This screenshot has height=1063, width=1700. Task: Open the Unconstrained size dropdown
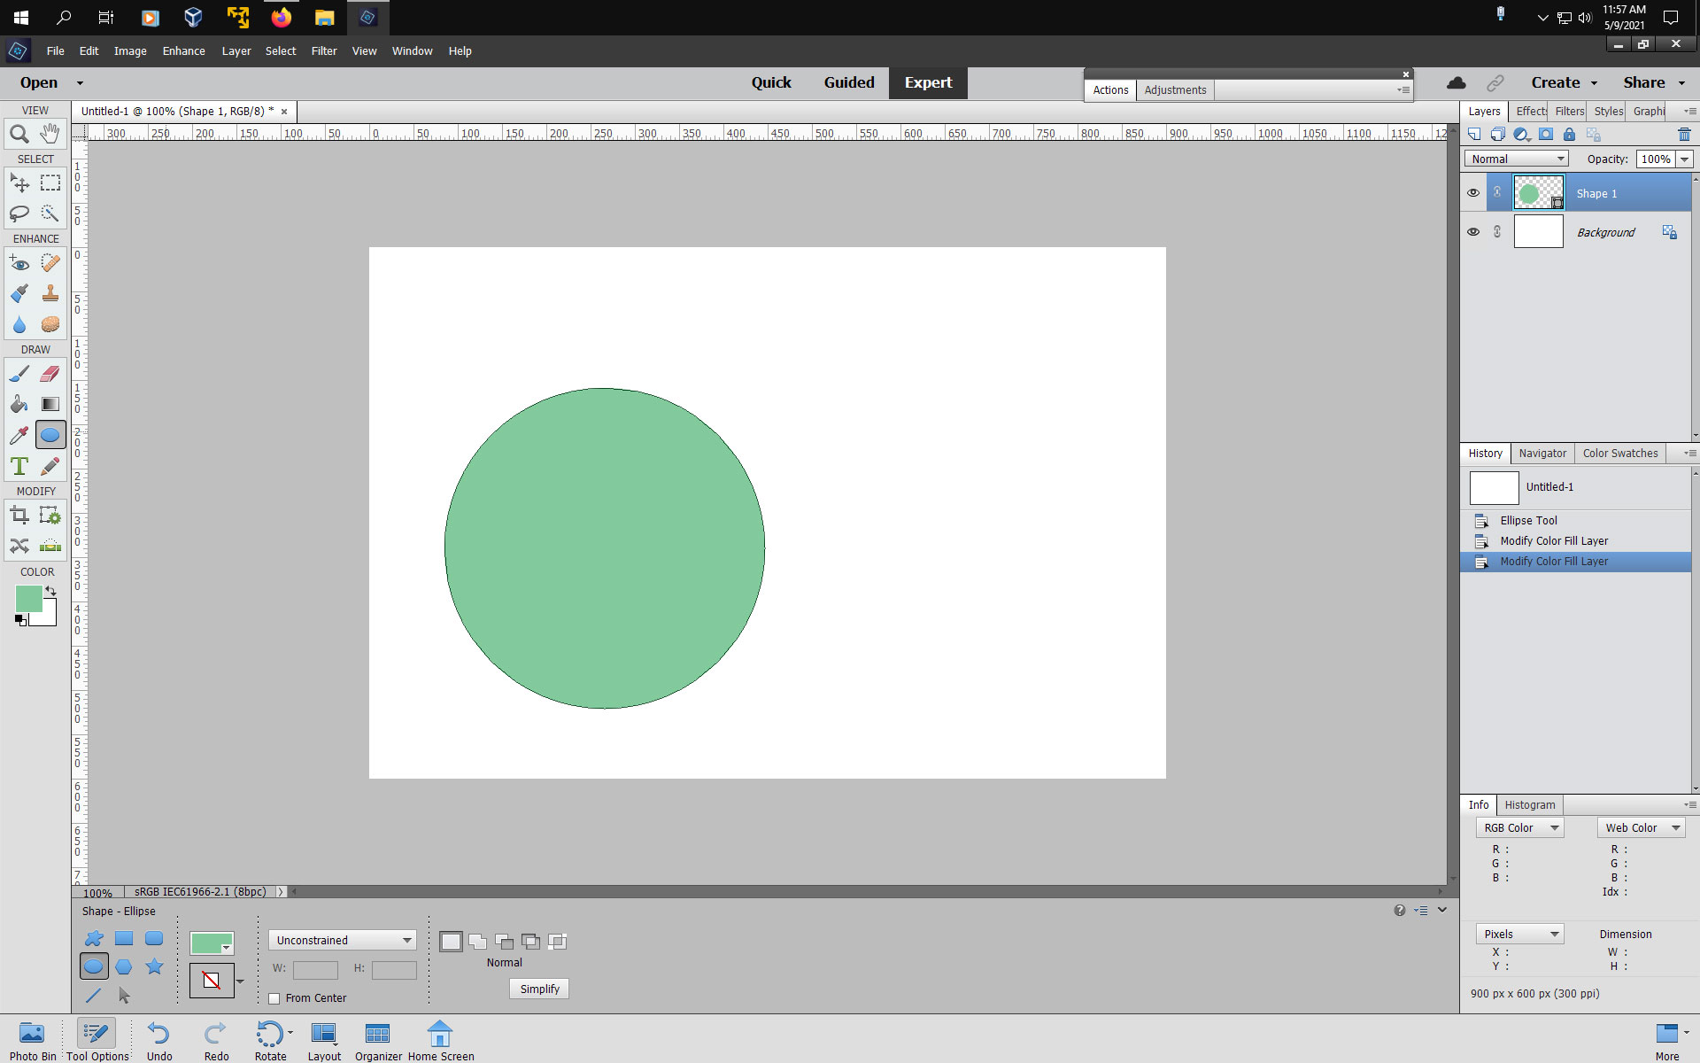[343, 940]
